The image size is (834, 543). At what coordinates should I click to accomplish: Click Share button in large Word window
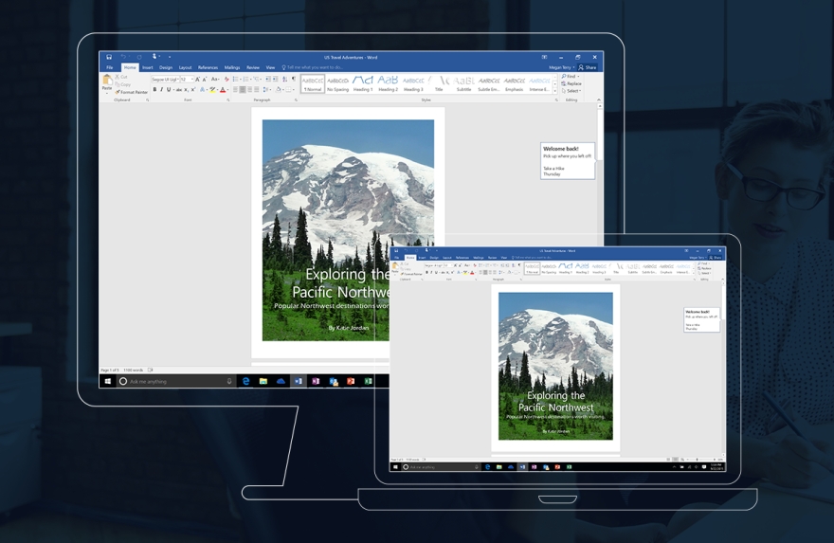pyautogui.click(x=588, y=67)
